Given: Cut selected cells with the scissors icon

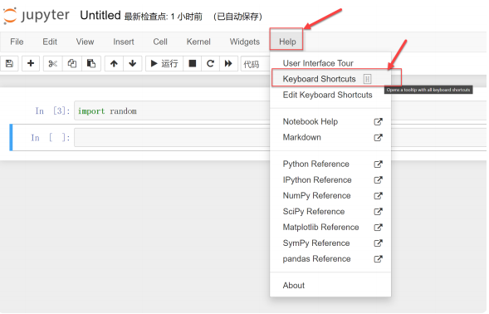Looking at the screenshot, I should (52, 64).
